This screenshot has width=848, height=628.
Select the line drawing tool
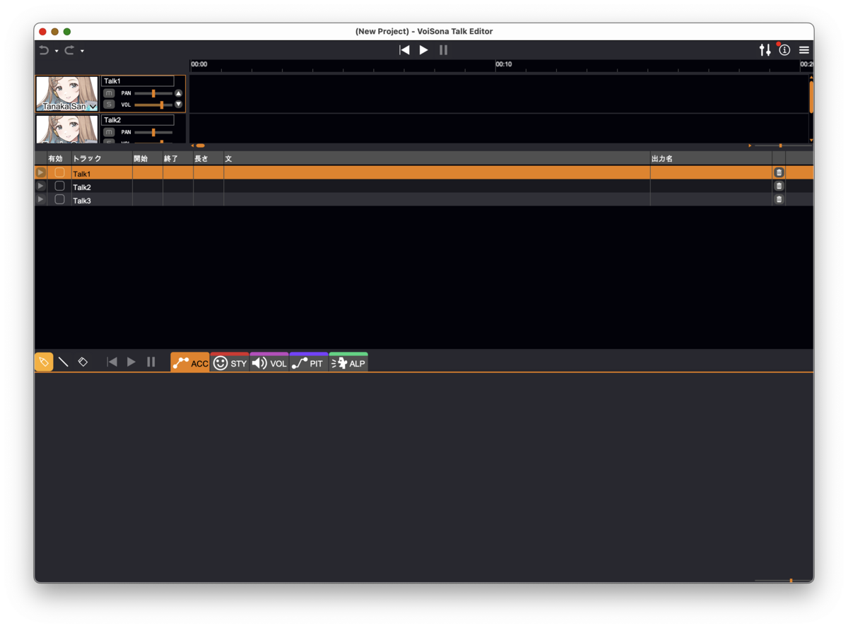pyautogui.click(x=64, y=362)
